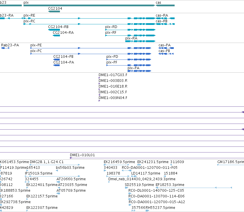Image resolution: width=244 pixels, height=212 pixels.
Task: Click the 198378 feature label
Action: point(113,173)
